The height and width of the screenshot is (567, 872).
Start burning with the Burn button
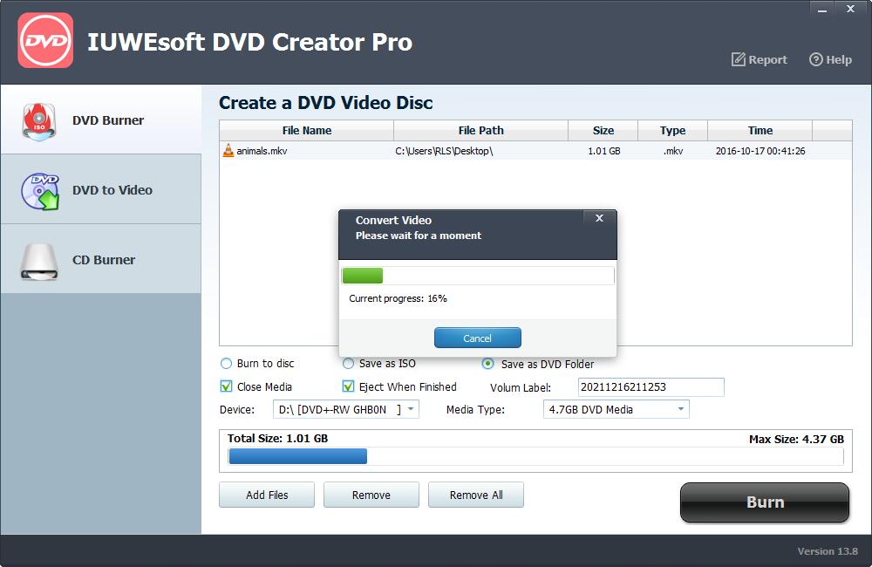[765, 502]
